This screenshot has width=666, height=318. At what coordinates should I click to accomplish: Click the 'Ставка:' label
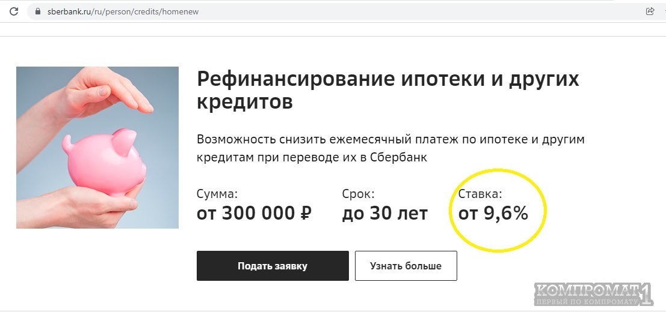pos(479,194)
